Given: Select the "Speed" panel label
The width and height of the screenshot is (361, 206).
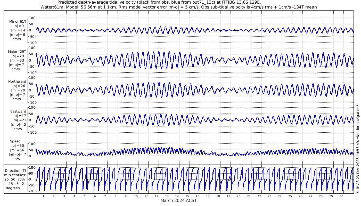Looking at the screenshot, I should 15,141.
